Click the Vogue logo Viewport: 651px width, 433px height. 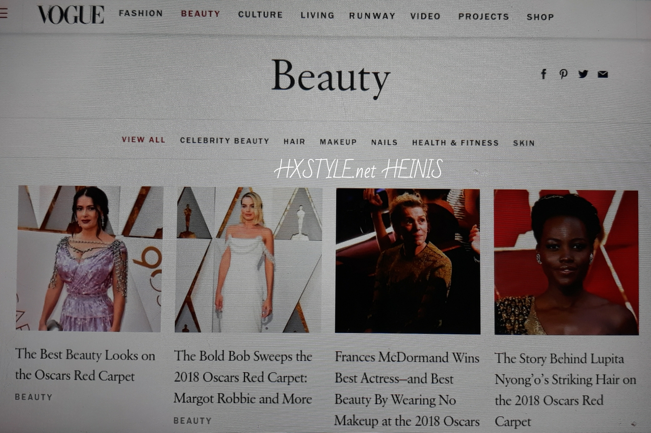pyautogui.click(x=70, y=15)
